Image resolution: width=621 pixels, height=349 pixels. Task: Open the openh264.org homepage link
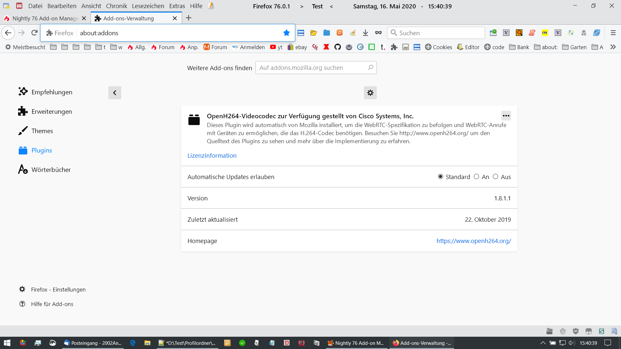[x=474, y=241]
